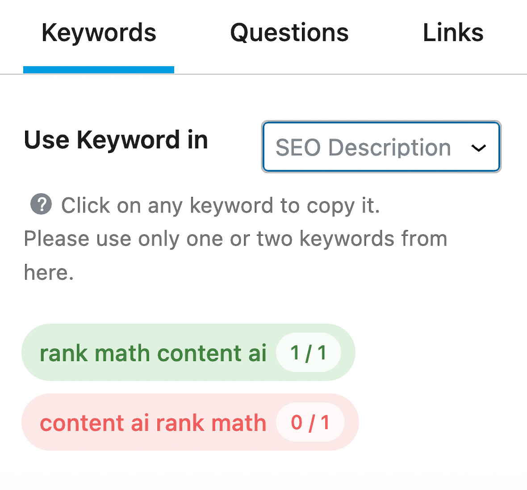
Task: Open help via the circular question icon
Action: tap(41, 205)
